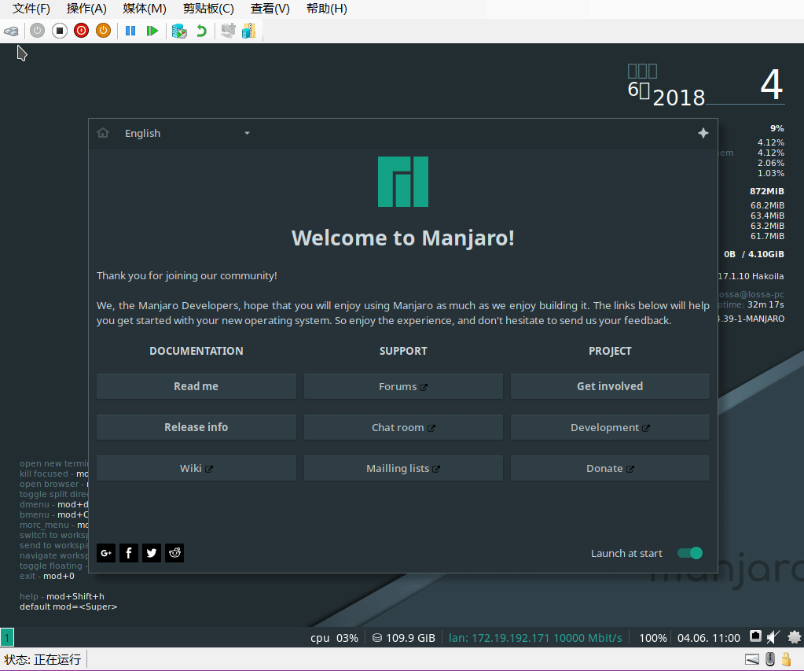Click the mouse status icon at bottom
Screen dimensions: 804x671
(769, 659)
